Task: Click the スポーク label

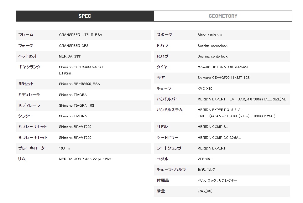Action: tap(164, 35)
